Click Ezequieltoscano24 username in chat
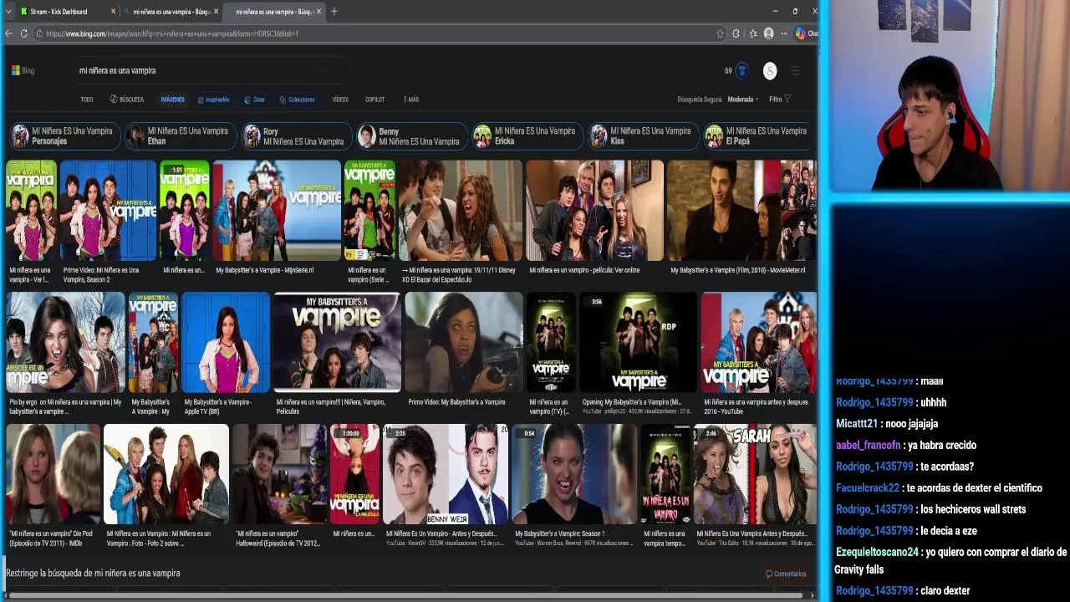Viewport: 1070px width, 602px height. [x=877, y=553]
